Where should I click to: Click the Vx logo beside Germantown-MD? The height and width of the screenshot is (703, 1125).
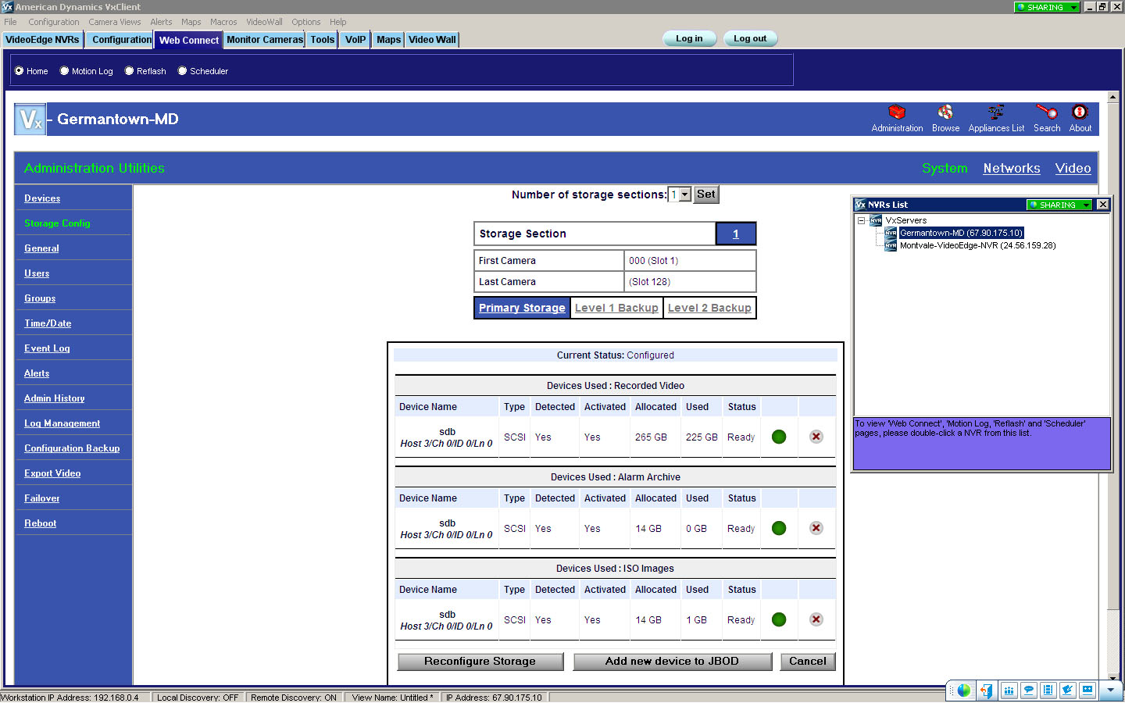(x=30, y=120)
